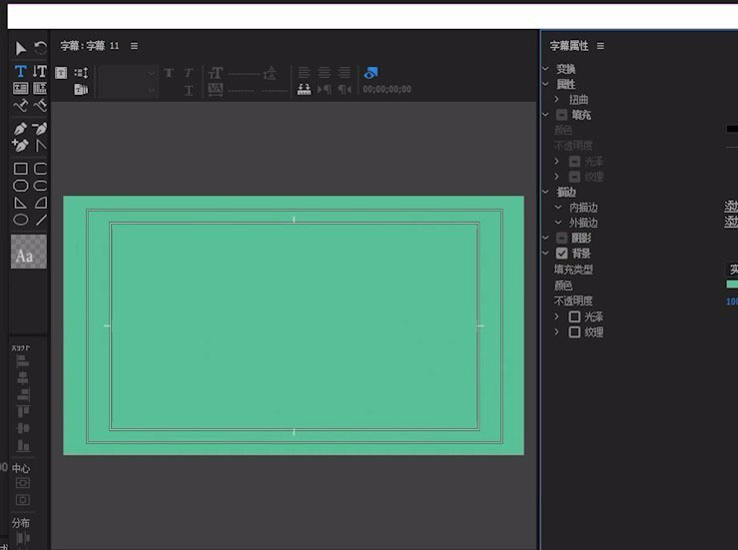Open Roll/Crawl Options
Viewport: 738px width, 550px height.
point(81,73)
